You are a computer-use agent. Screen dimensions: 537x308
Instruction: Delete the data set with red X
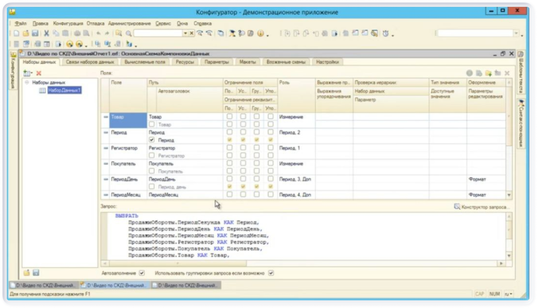tap(39, 74)
